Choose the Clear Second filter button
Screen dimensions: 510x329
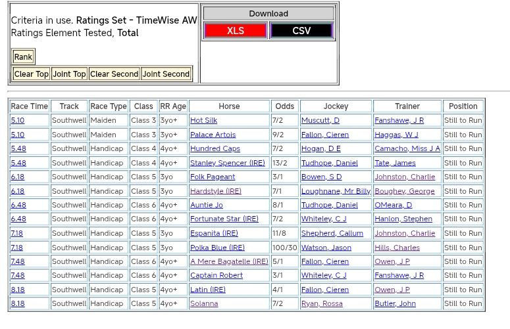click(114, 74)
